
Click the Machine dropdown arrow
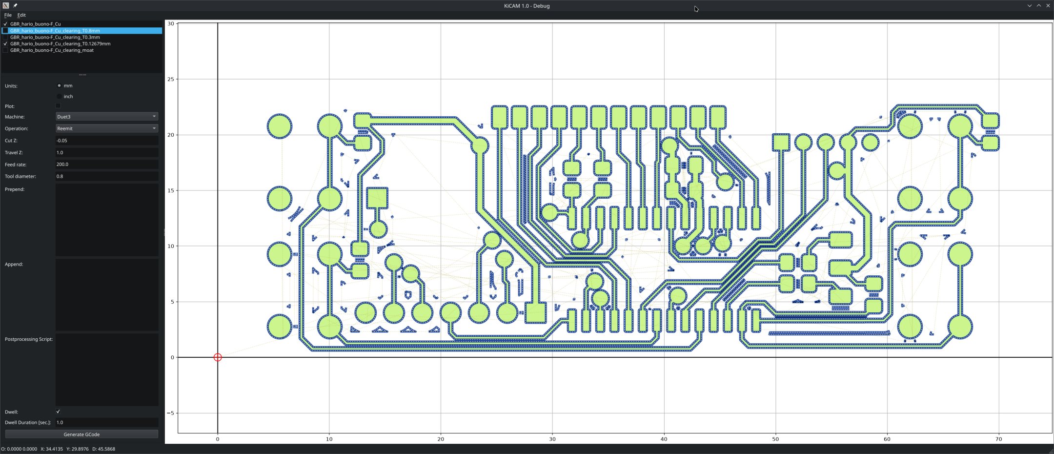pyautogui.click(x=154, y=117)
